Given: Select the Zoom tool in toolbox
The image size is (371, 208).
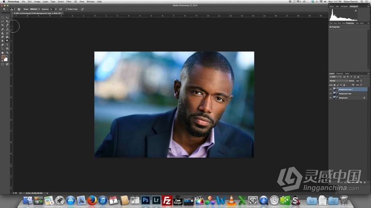Looking at the screenshot, I should [7, 53].
